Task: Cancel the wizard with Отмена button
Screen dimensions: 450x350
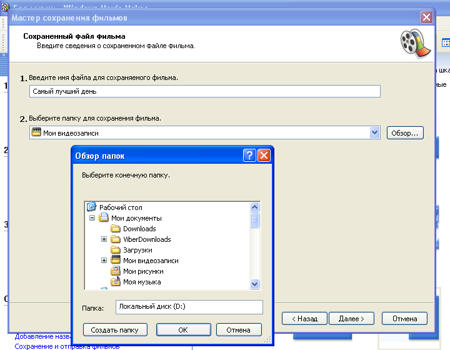Action: pos(404,319)
